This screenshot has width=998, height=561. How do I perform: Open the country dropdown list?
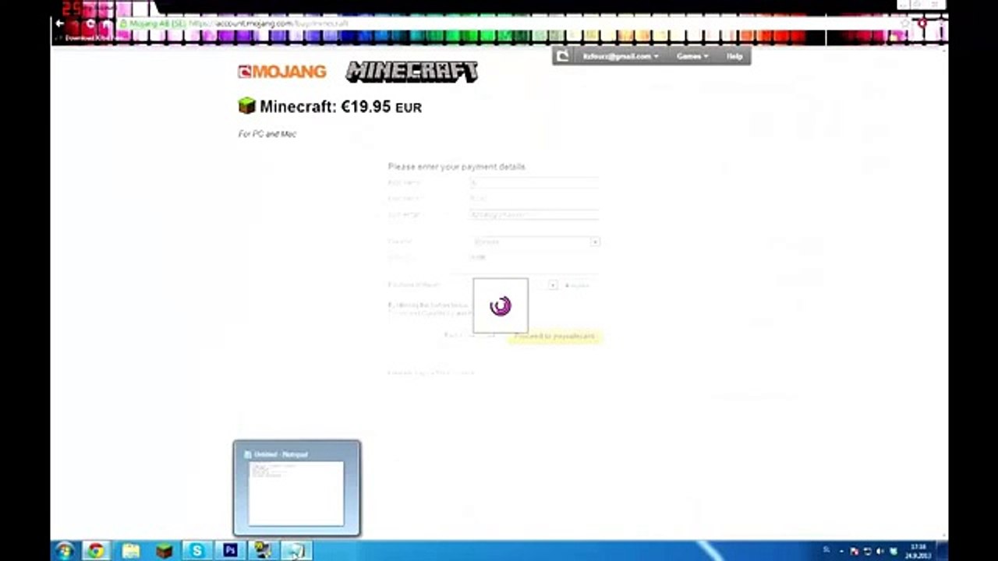click(x=536, y=242)
